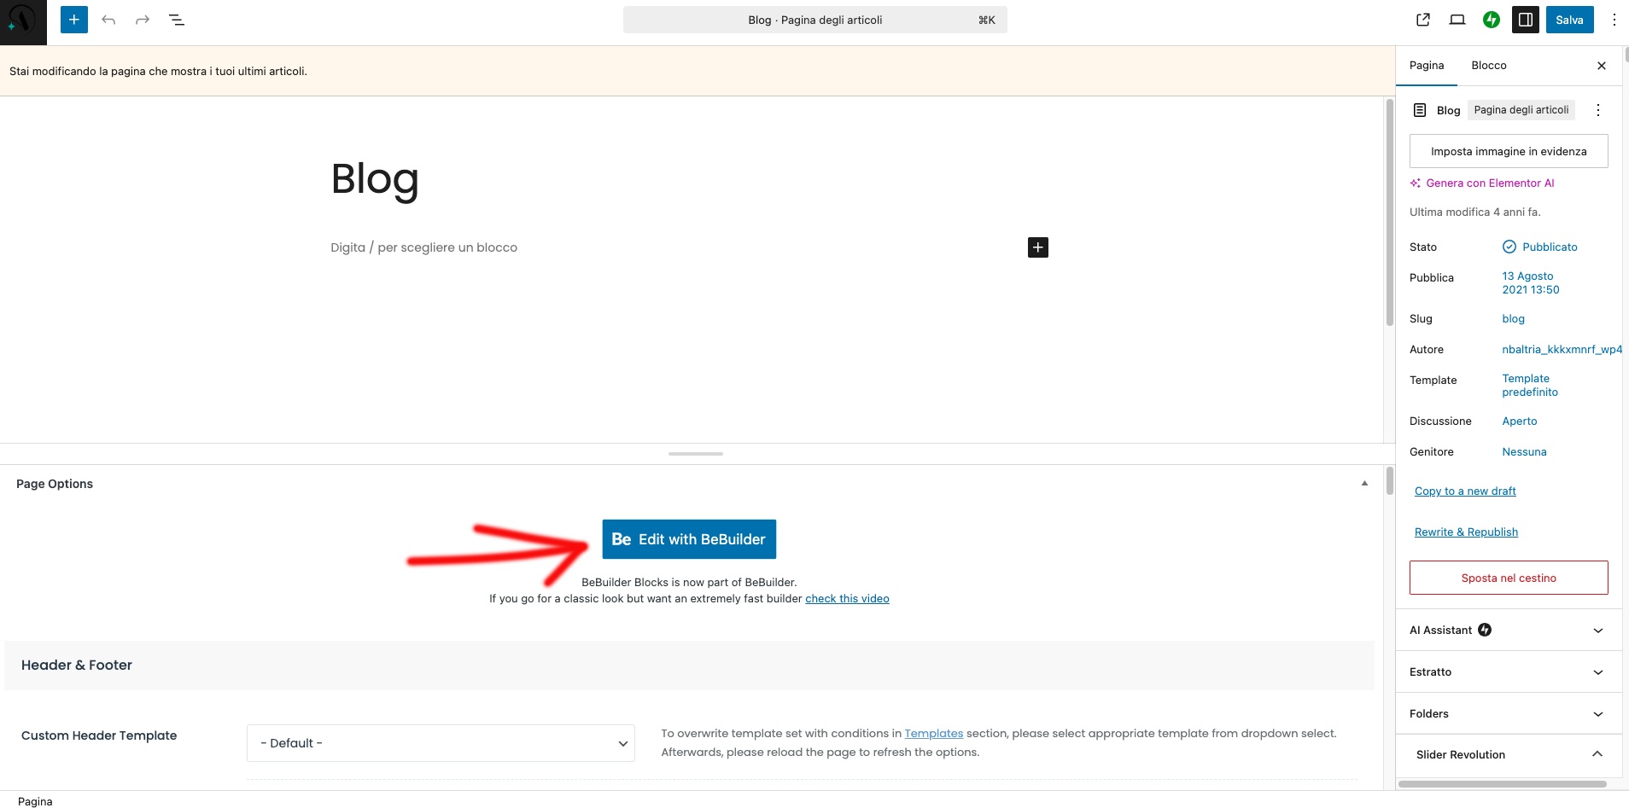This screenshot has height=808, width=1629.
Task: Click the laptop device preview icon
Action: pos(1457,20)
